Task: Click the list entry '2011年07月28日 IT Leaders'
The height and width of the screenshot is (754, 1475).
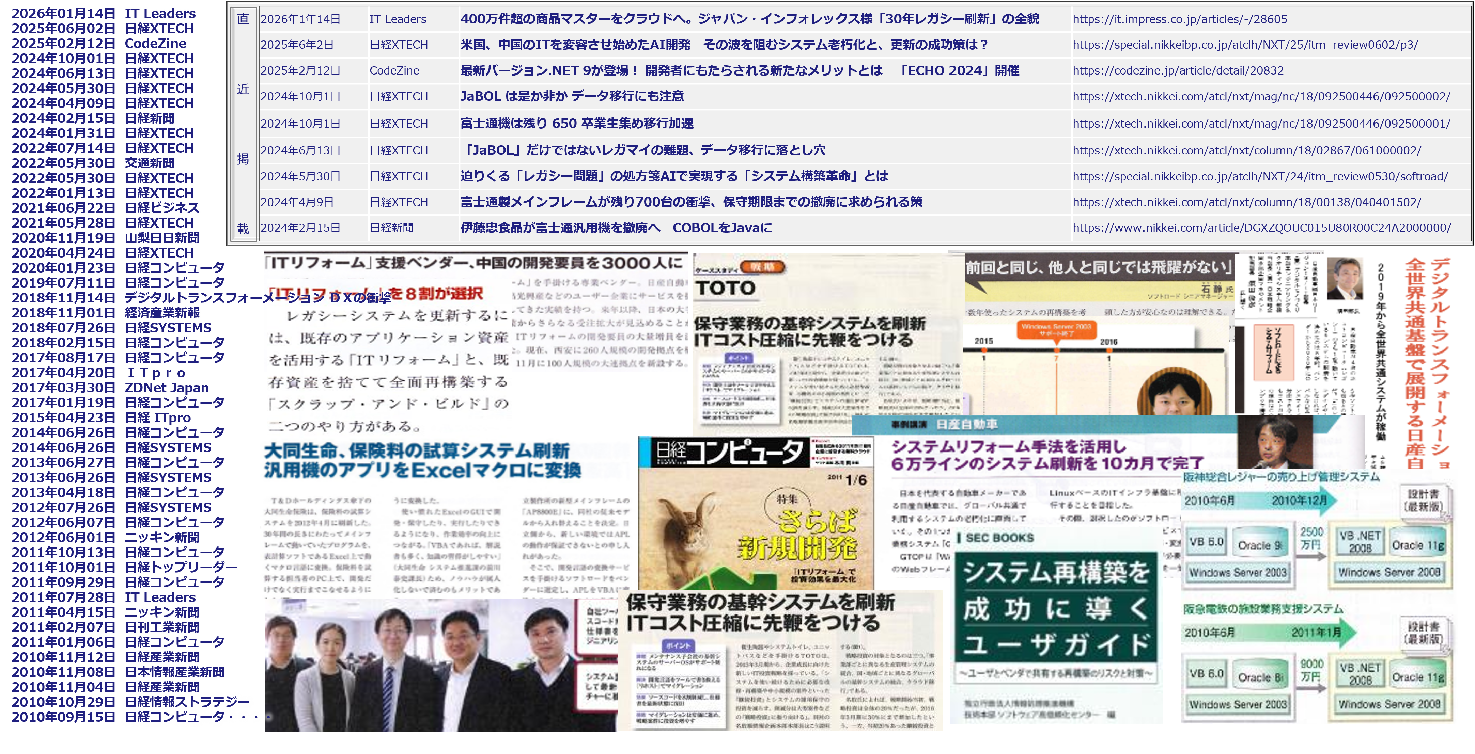Action: (104, 597)
